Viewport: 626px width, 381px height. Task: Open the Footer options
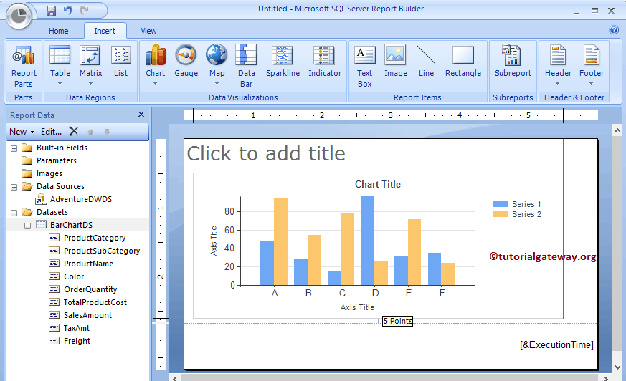click(592, 65)
